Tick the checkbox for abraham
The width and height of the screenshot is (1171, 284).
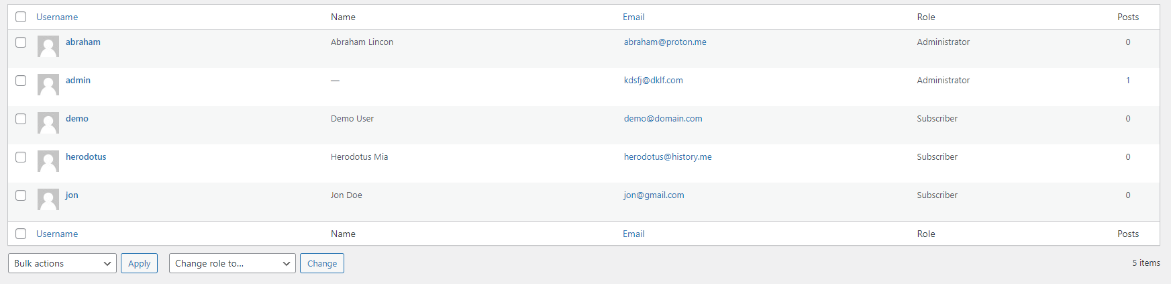pyautogui.click(x=21, y=42)
